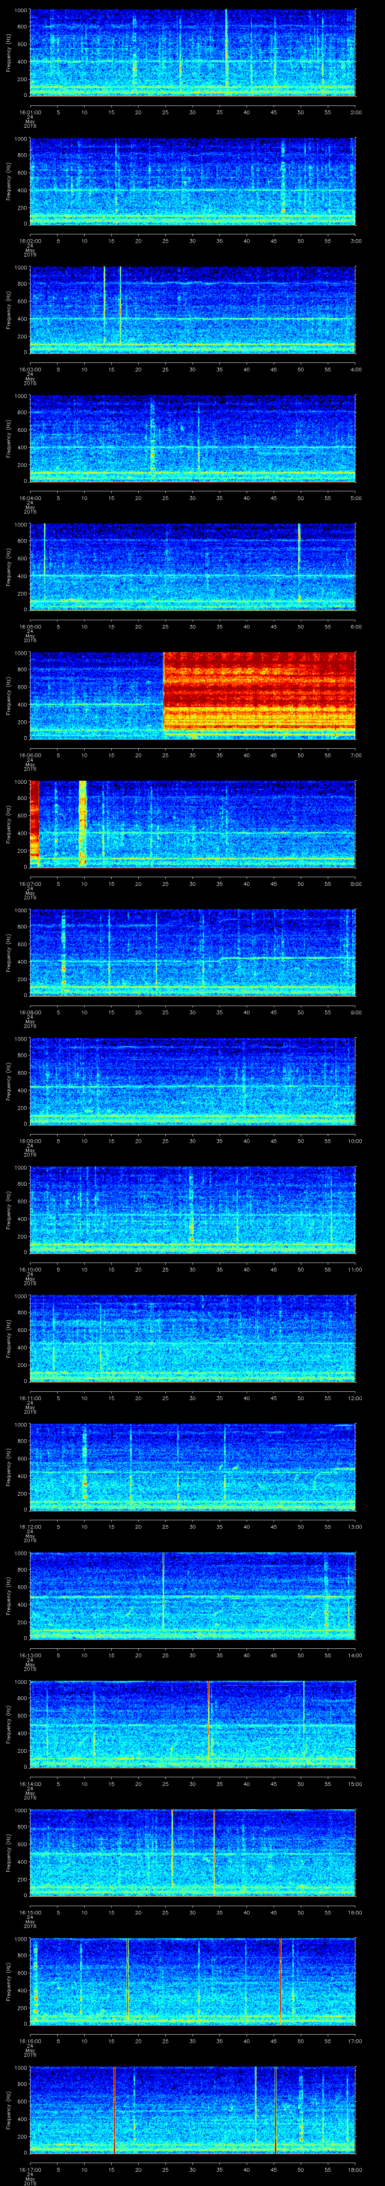Click the 11:00 end time label

(355, 1269)
